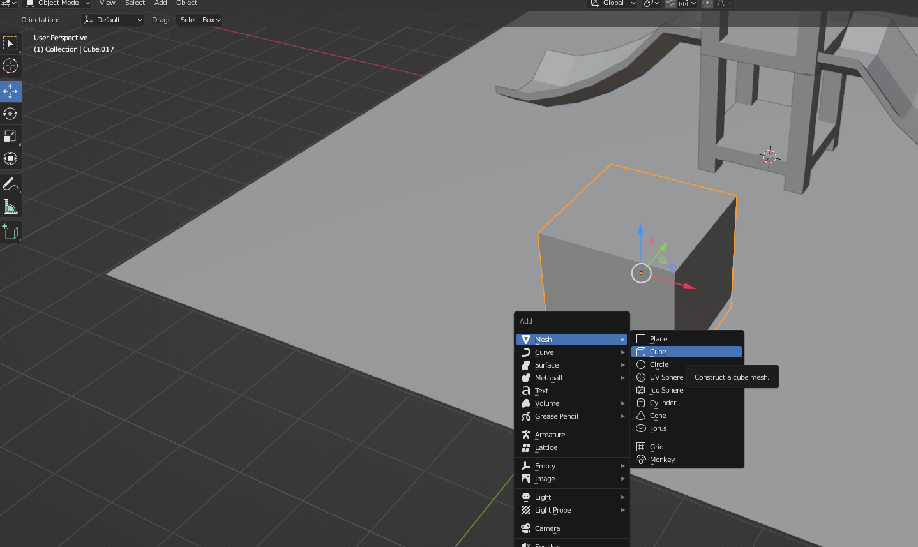918x547 pixels.
Task: Open the Drag Select Box dropdown
Action: [x=199, y=20]
